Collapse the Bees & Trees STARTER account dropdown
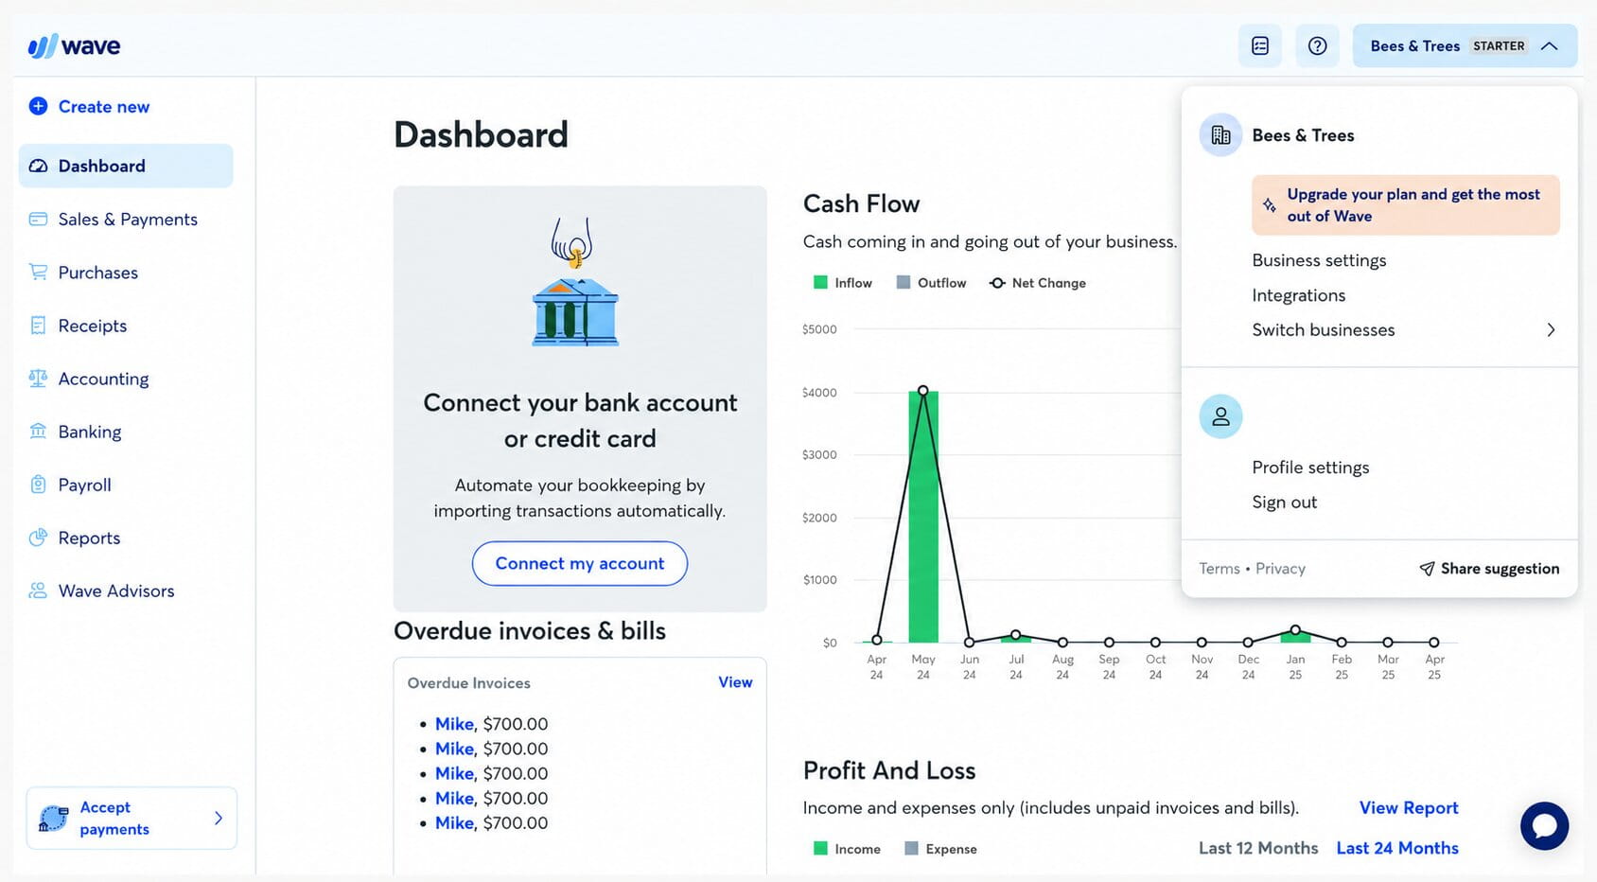 (1465, 45)
